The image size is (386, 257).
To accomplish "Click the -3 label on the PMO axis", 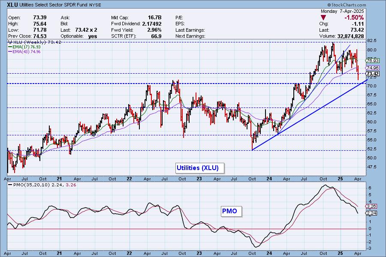I will (x=369, y=248).
